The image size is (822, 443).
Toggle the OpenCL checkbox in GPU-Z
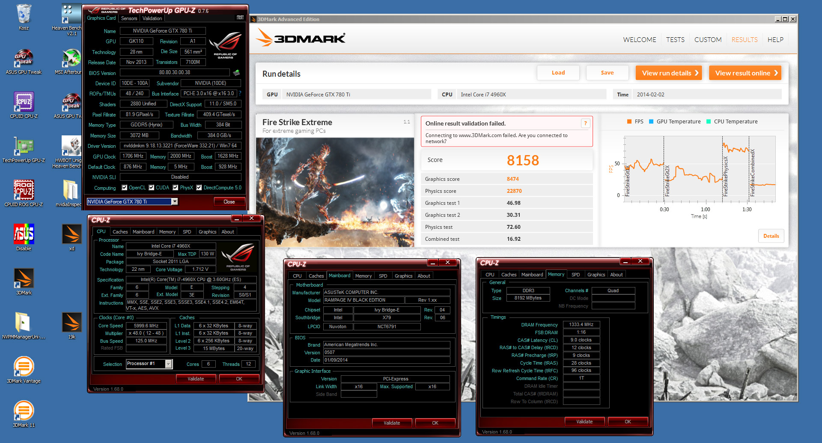point(125,188)
